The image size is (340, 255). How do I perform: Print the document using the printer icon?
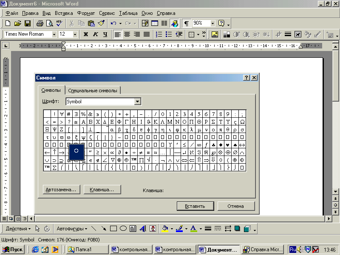(40, 23)
